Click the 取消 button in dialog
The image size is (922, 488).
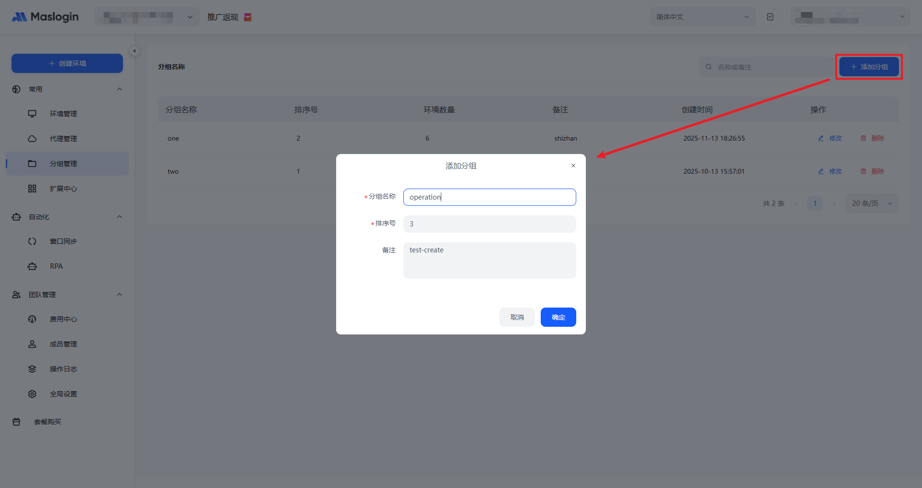pyautogui.click(x=517, y=317)
